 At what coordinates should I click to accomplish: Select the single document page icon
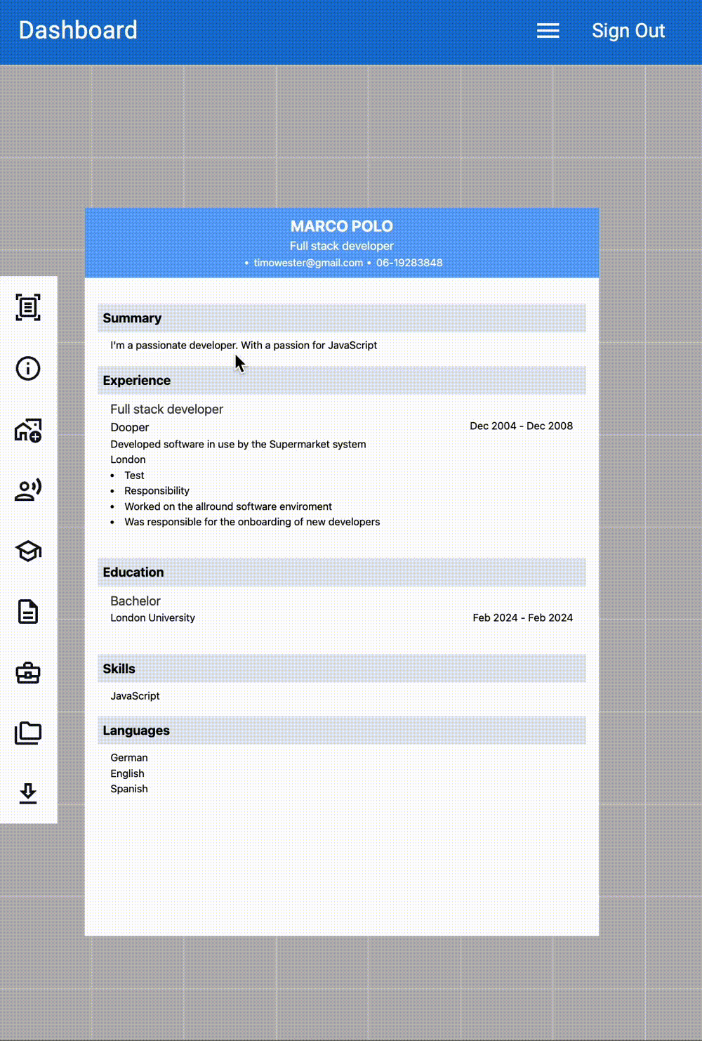pos(28,612)
